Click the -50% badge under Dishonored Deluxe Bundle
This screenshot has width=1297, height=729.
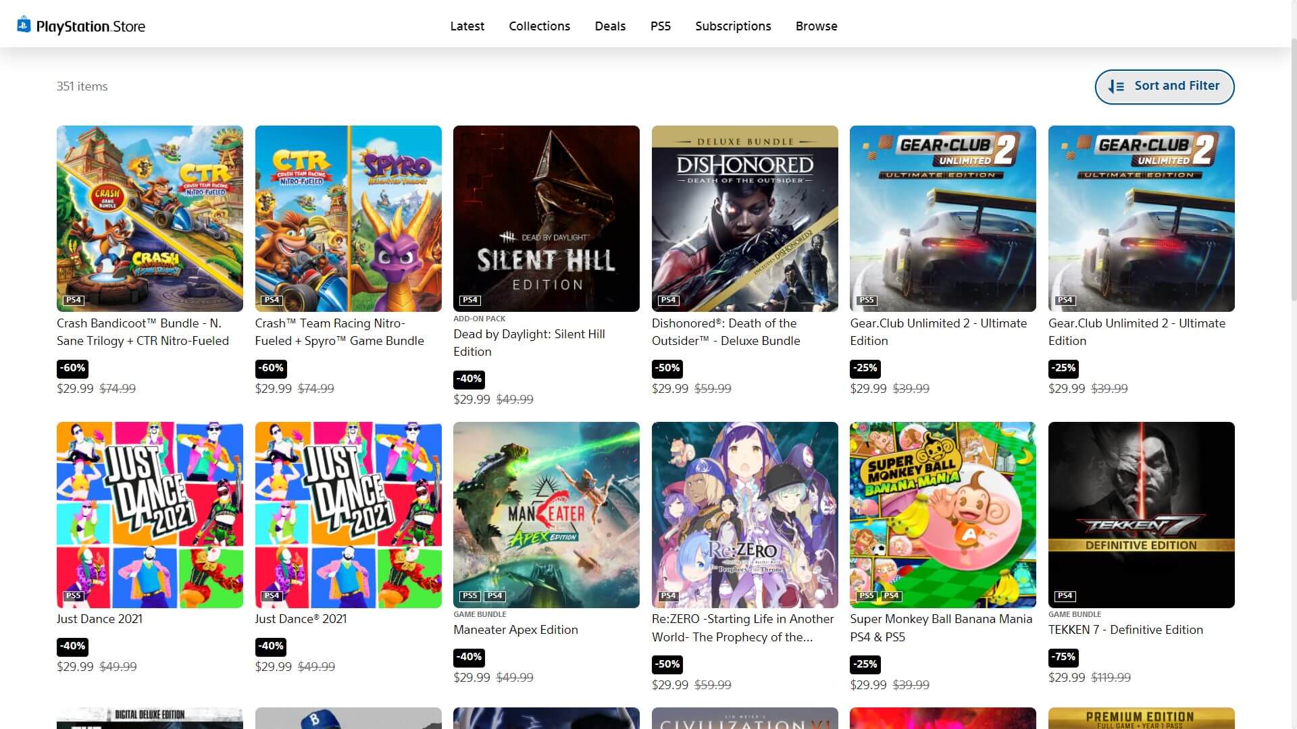click(667, 368)
